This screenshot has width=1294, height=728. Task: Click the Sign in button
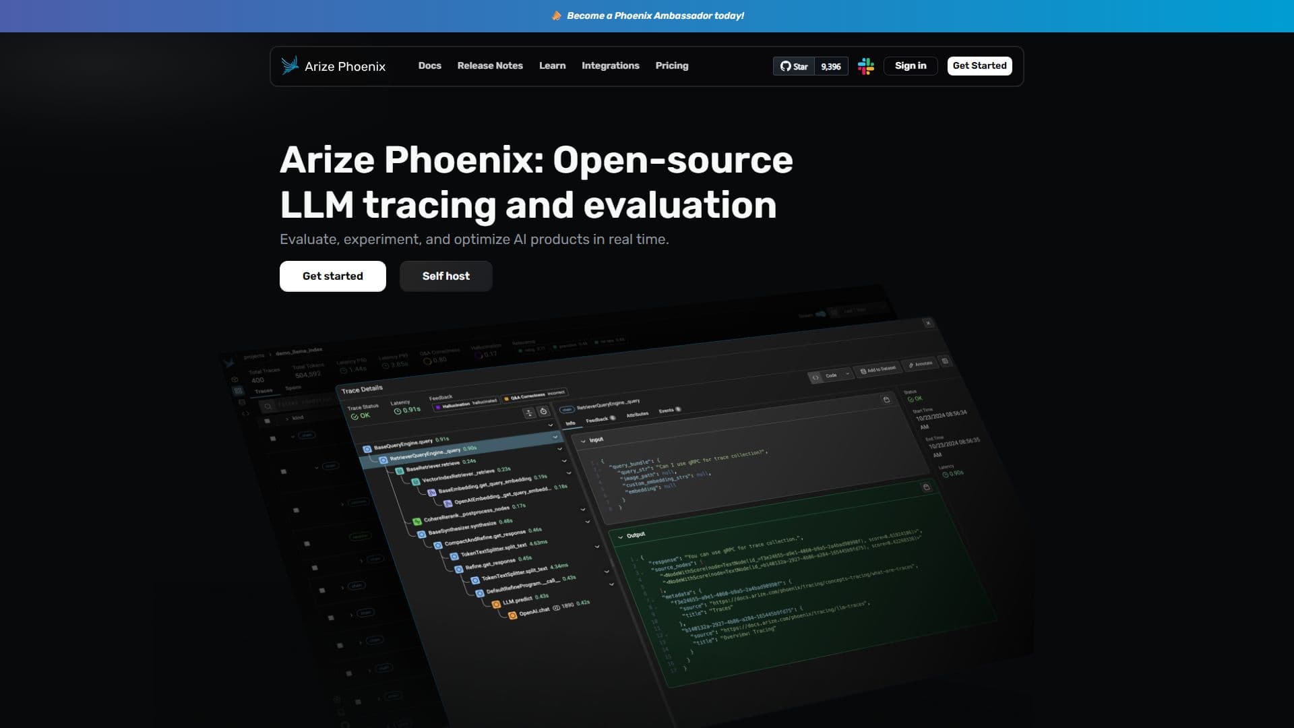[911, 65]
